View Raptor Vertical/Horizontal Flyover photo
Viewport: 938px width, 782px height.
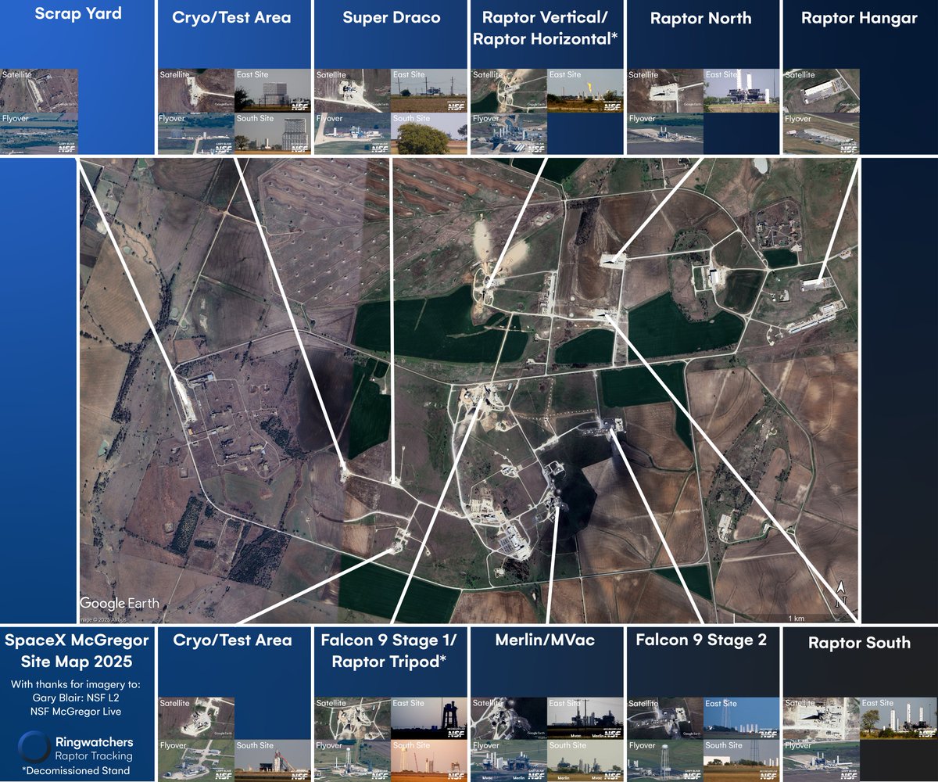point(508,133)
